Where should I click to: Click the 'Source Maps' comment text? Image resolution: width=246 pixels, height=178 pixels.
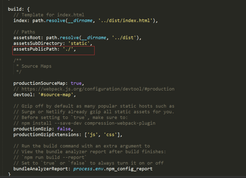(x=37, y=66)
